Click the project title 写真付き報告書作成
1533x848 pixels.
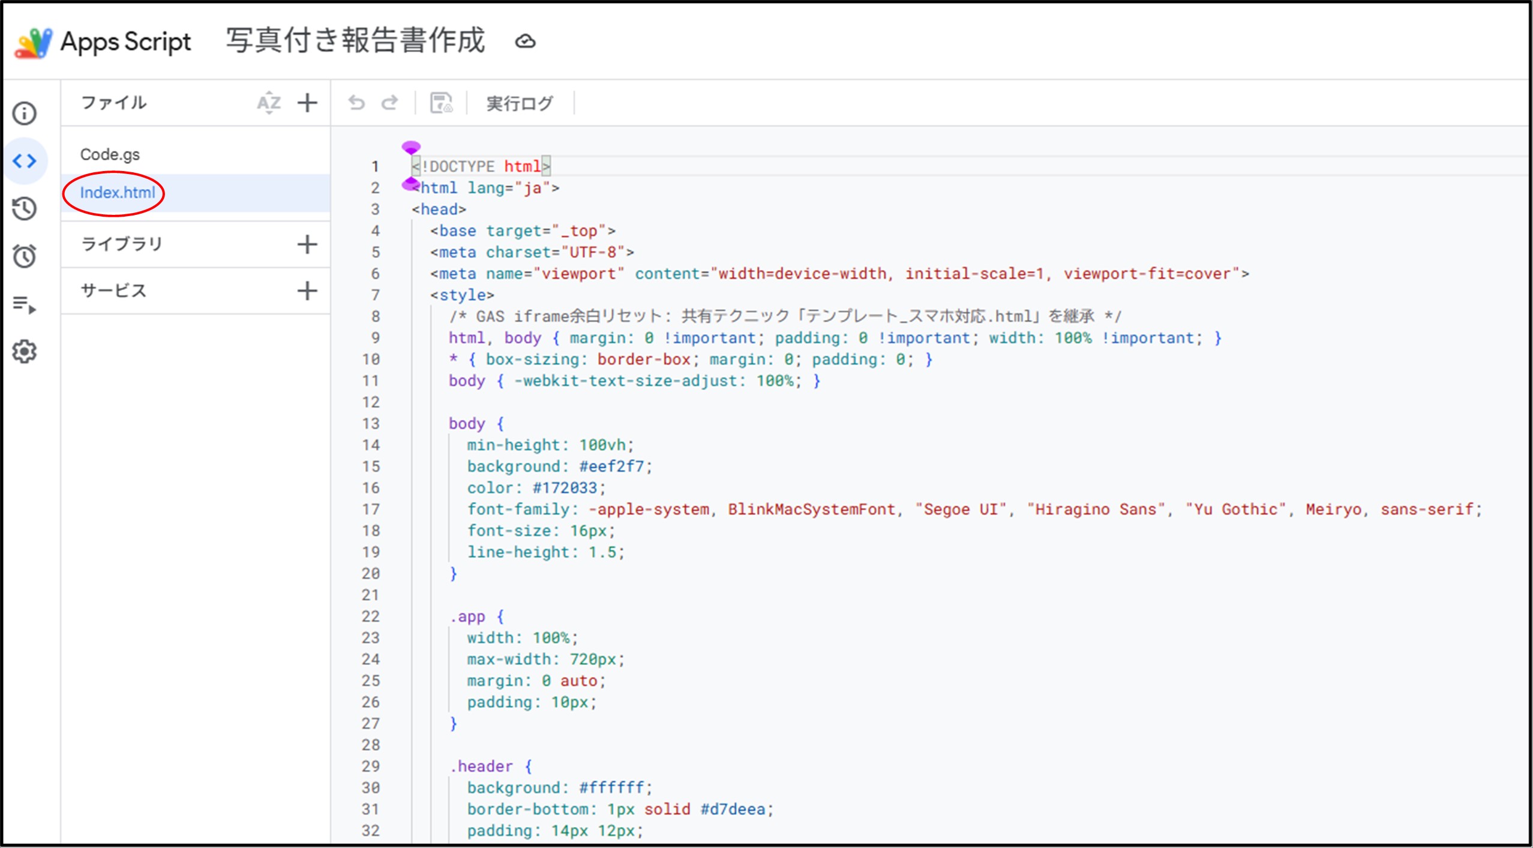[356, 41]
